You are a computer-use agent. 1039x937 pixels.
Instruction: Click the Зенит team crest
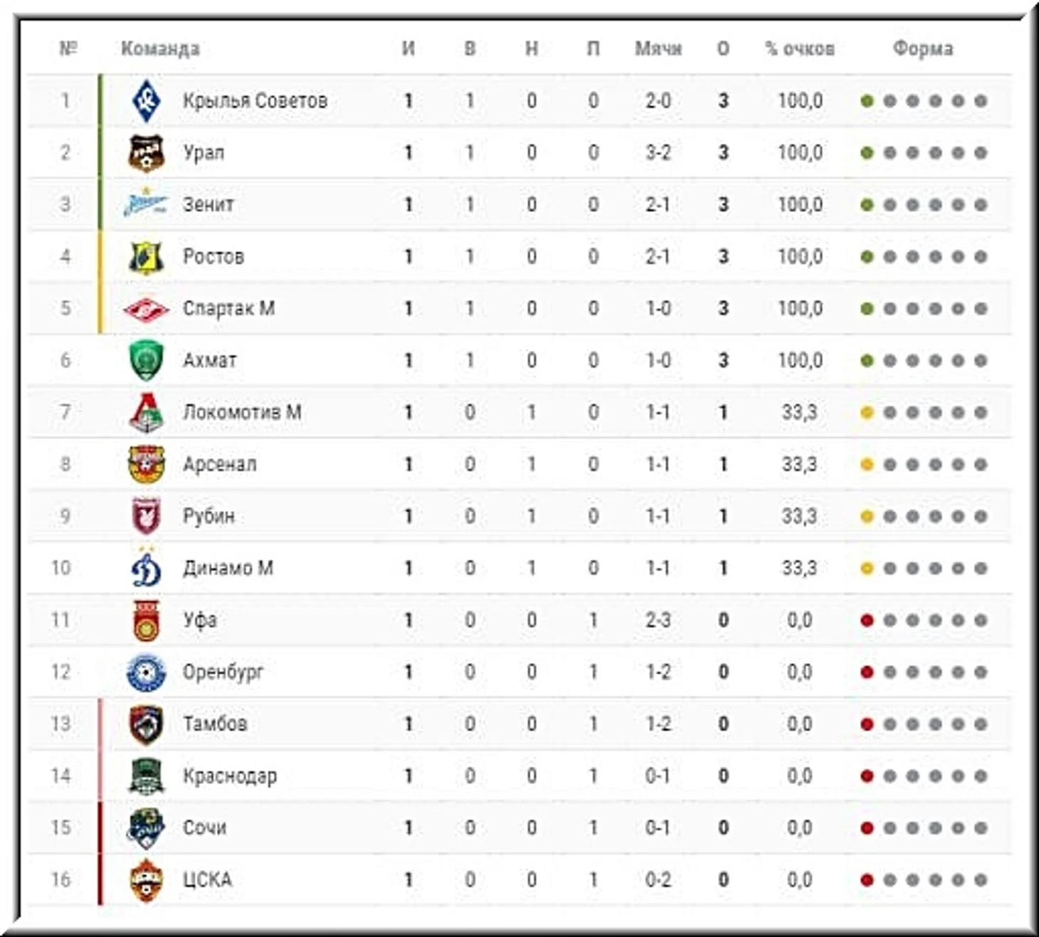click(146, 204)
